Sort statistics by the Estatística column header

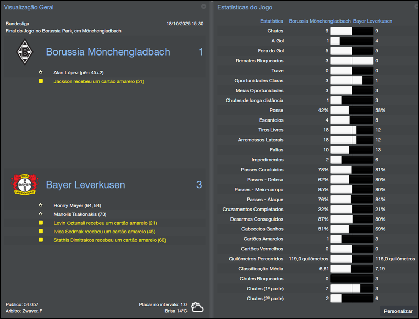270,21
